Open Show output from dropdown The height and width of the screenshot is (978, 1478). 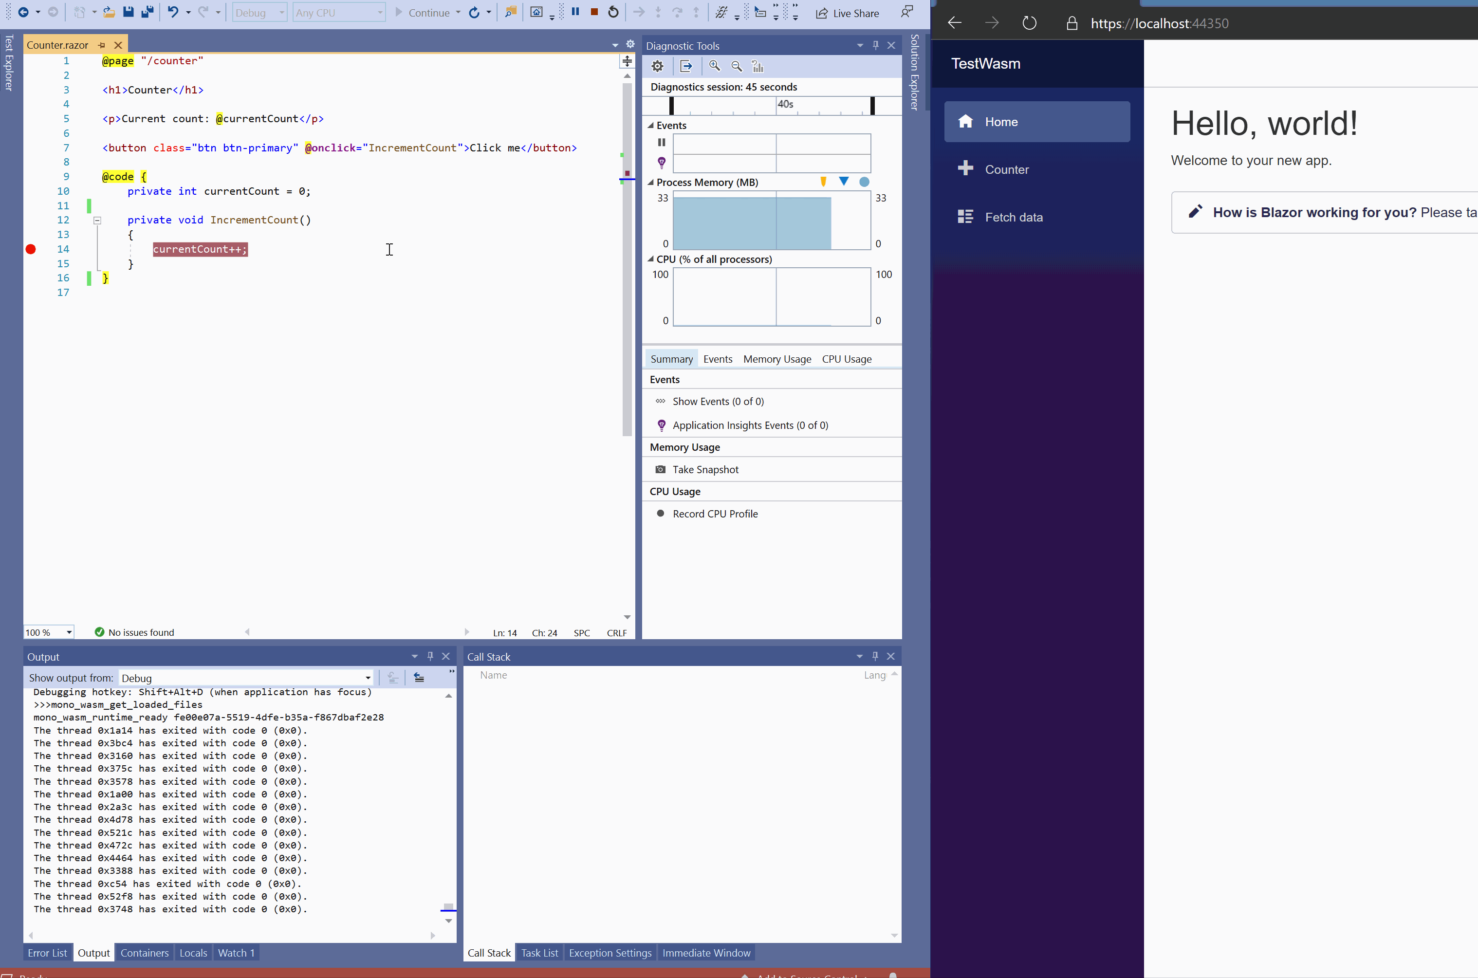coord(368,678)
